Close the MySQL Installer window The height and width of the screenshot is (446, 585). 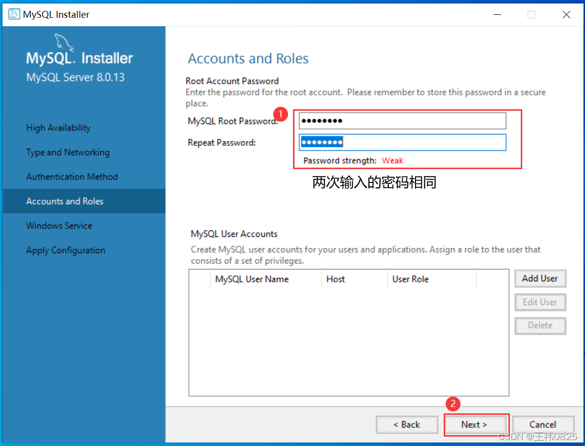click(566, 14)
